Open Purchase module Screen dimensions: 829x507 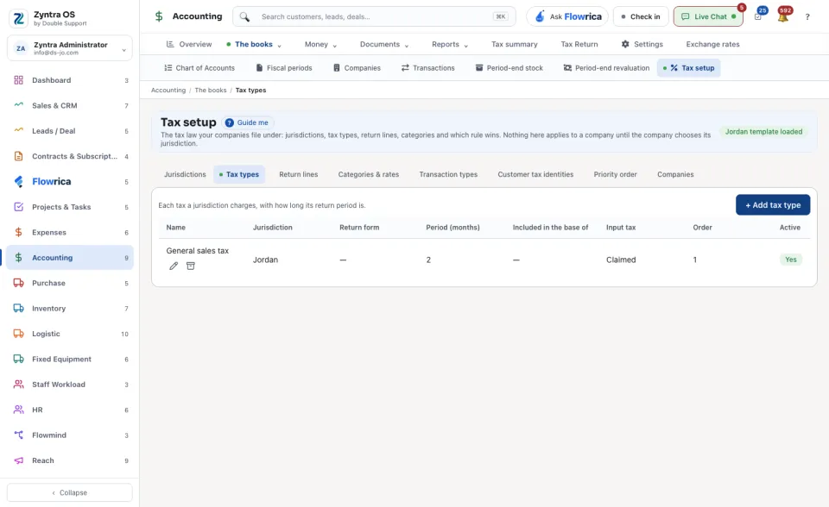[x=70, y=283]
